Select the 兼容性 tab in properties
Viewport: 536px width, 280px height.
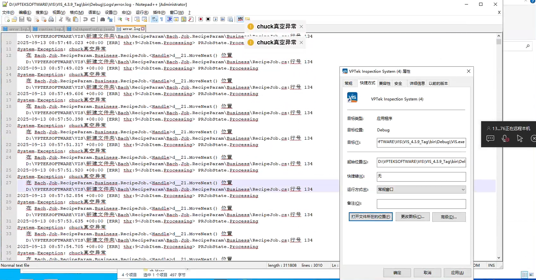[x=385, y=83]
